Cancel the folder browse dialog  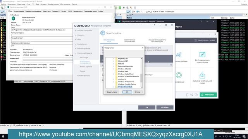tap(138, 92)
